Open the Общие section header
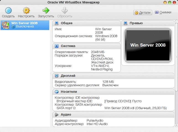178x132 pixels. pyautogui.click(x=86, y=23)
